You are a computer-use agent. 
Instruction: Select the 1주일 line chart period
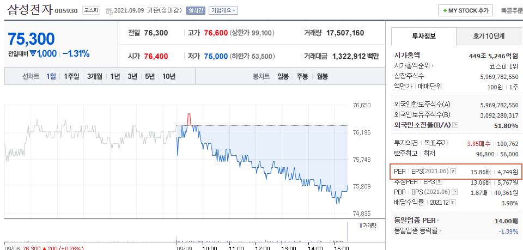coord(71,76)
